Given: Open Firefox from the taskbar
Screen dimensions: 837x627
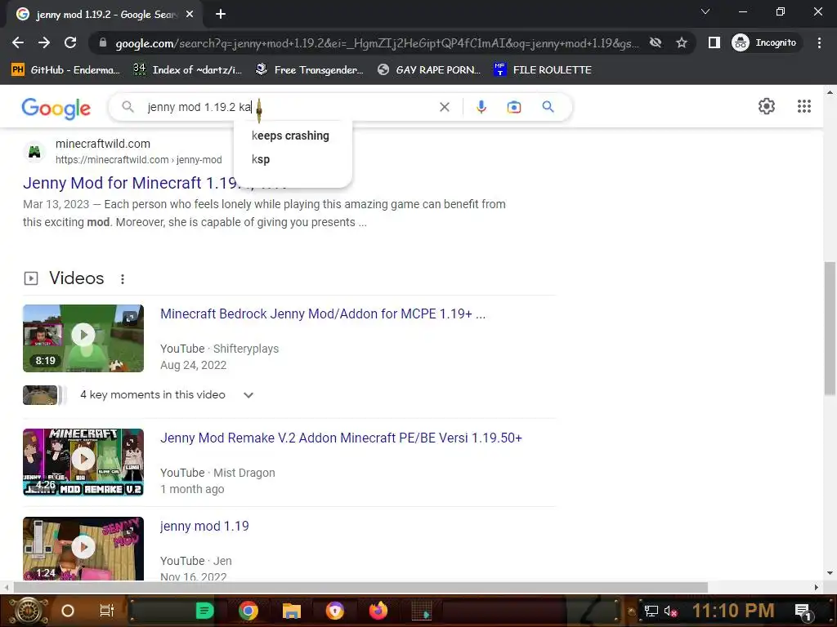Looking at the screenshot, I should (x=378, y=611).
